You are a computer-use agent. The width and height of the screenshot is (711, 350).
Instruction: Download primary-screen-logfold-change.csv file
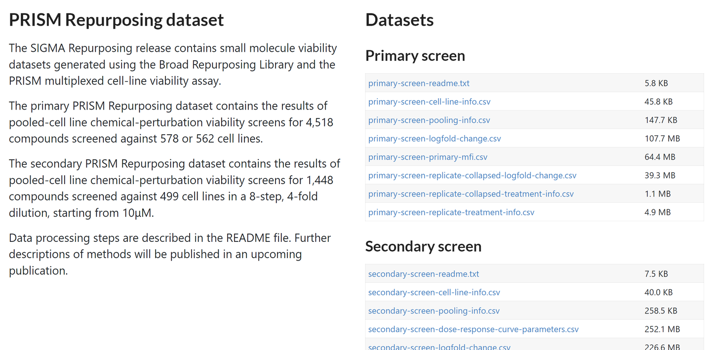coord(434,139)
